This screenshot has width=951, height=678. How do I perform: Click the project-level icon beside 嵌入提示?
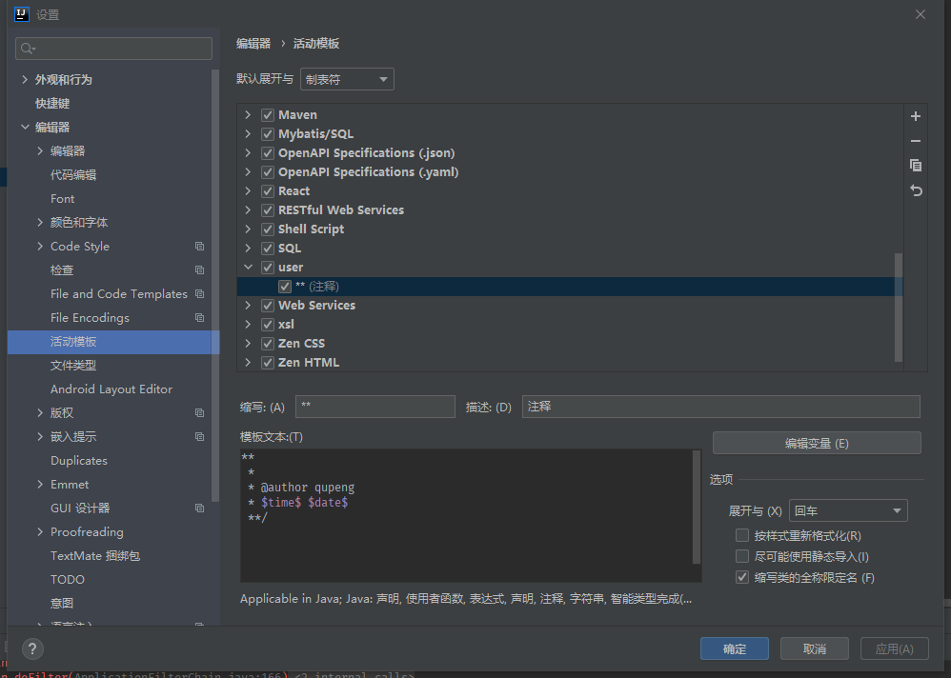[x=199, y=436]
